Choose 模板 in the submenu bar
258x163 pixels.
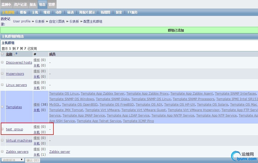[23, 12]
